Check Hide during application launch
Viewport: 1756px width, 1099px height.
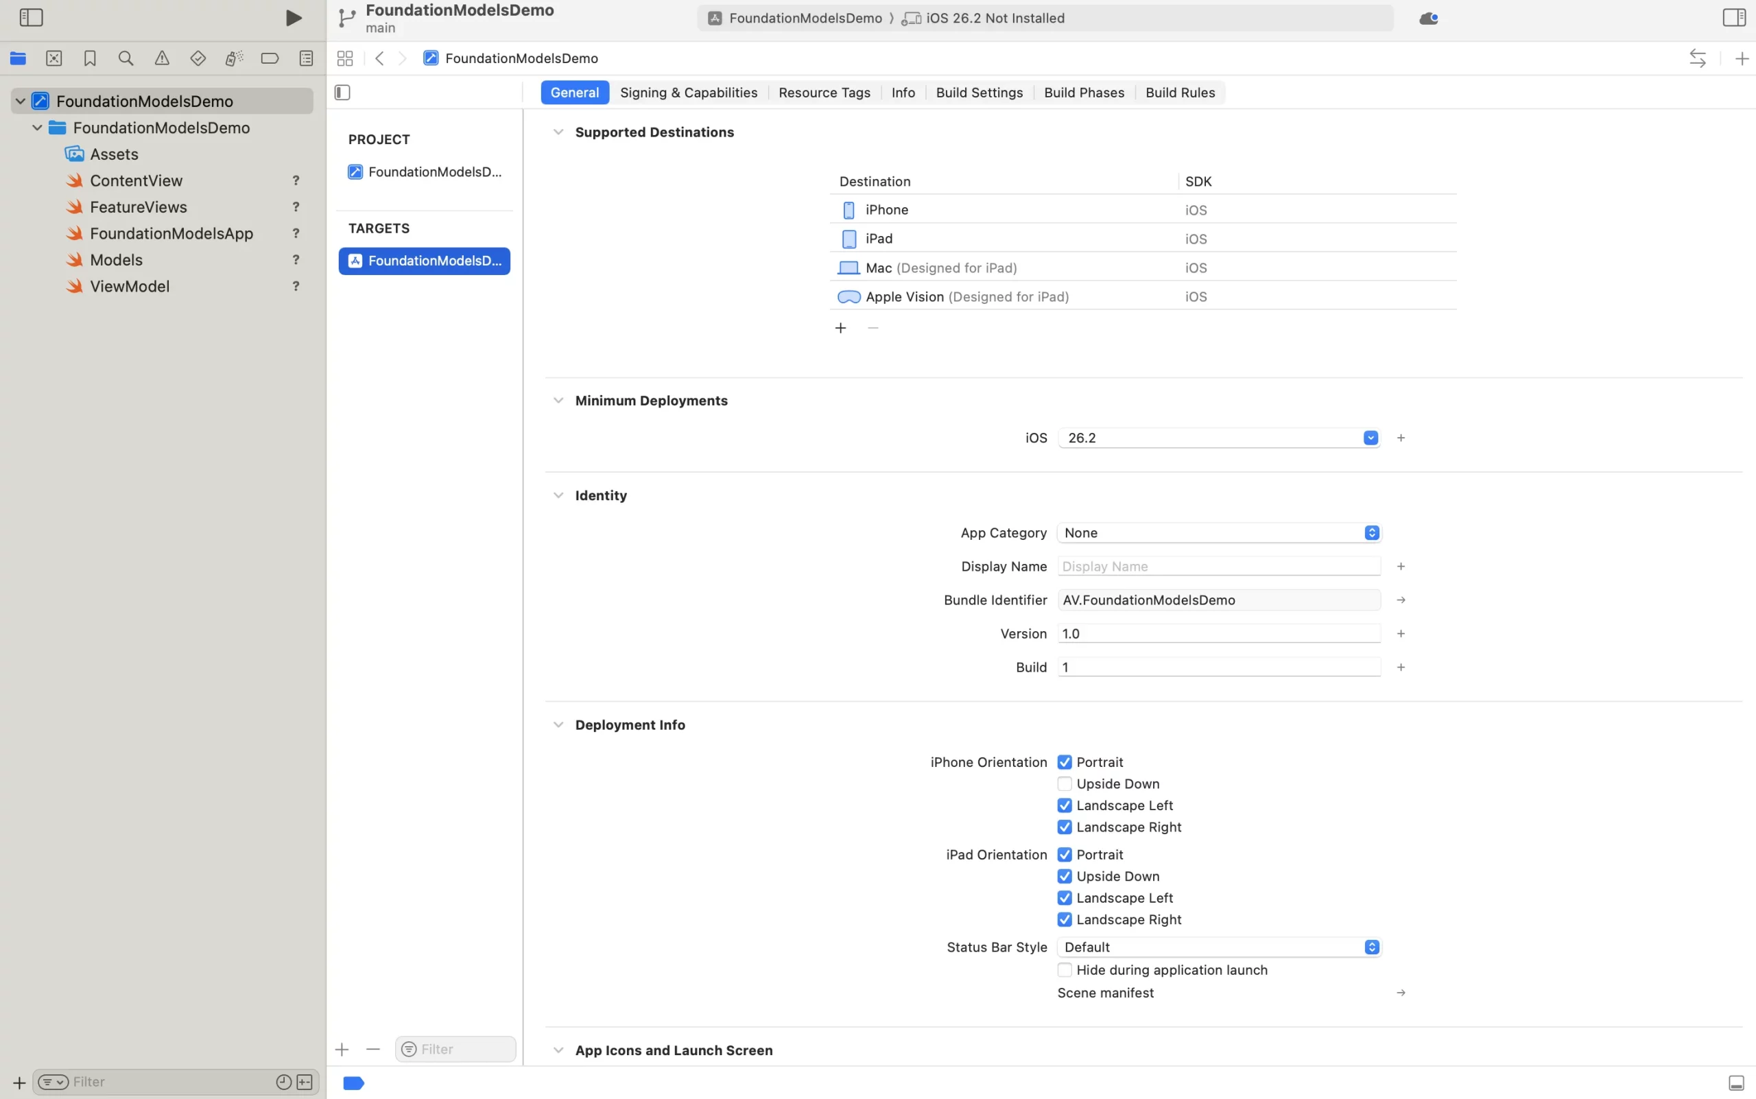click(x=1065, y=969)
